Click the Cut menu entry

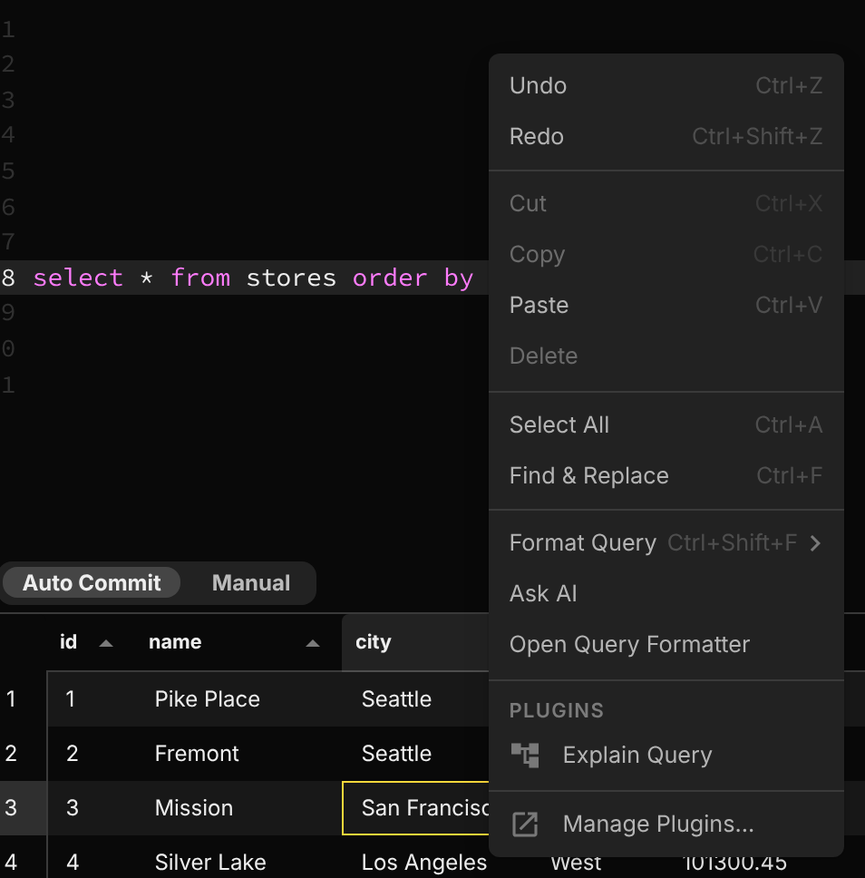pos(666,204)
